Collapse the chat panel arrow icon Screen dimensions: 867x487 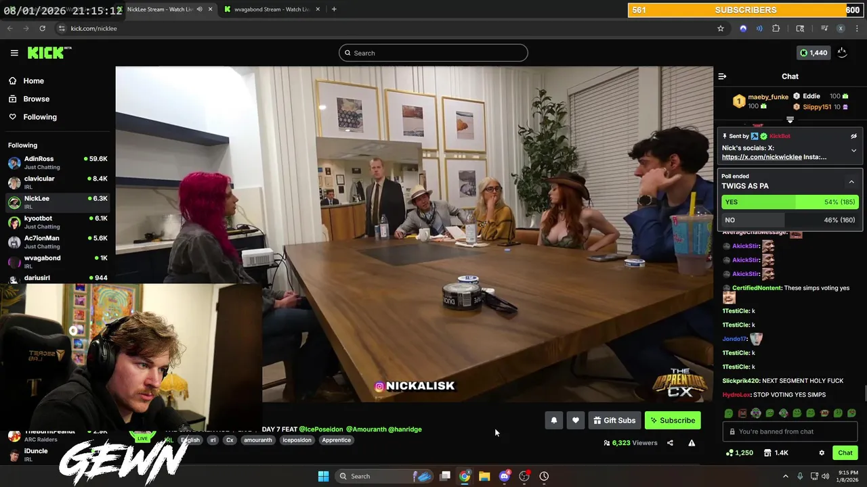click(722, 76)
